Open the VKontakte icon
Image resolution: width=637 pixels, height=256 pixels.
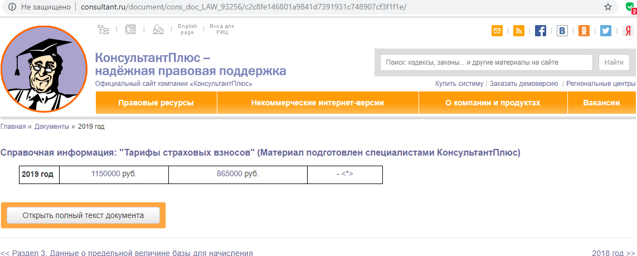point(562,31)
